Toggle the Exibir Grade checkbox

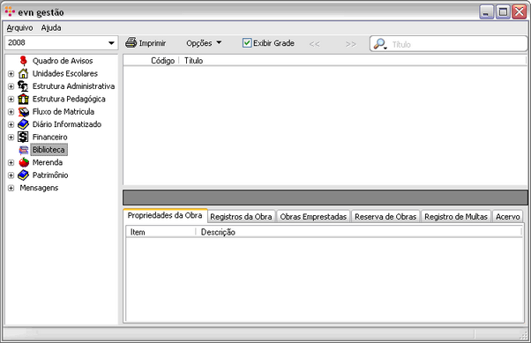pyautogui.click(x=247, y=43)
